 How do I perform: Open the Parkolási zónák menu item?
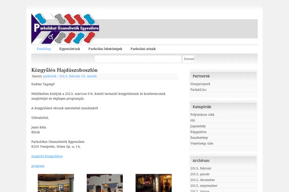pyautogui.click(x=143, y=49)
